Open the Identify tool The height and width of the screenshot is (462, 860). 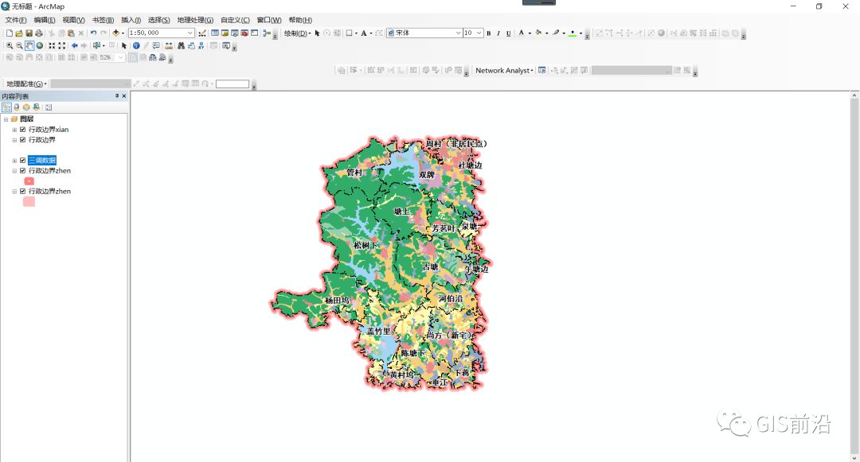[136, 45]
